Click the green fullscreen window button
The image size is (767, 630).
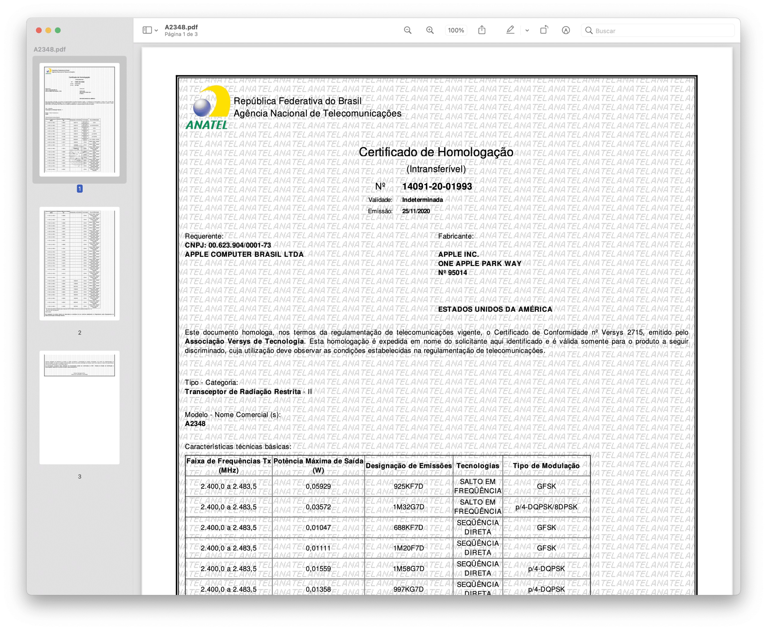click(58, 31)
